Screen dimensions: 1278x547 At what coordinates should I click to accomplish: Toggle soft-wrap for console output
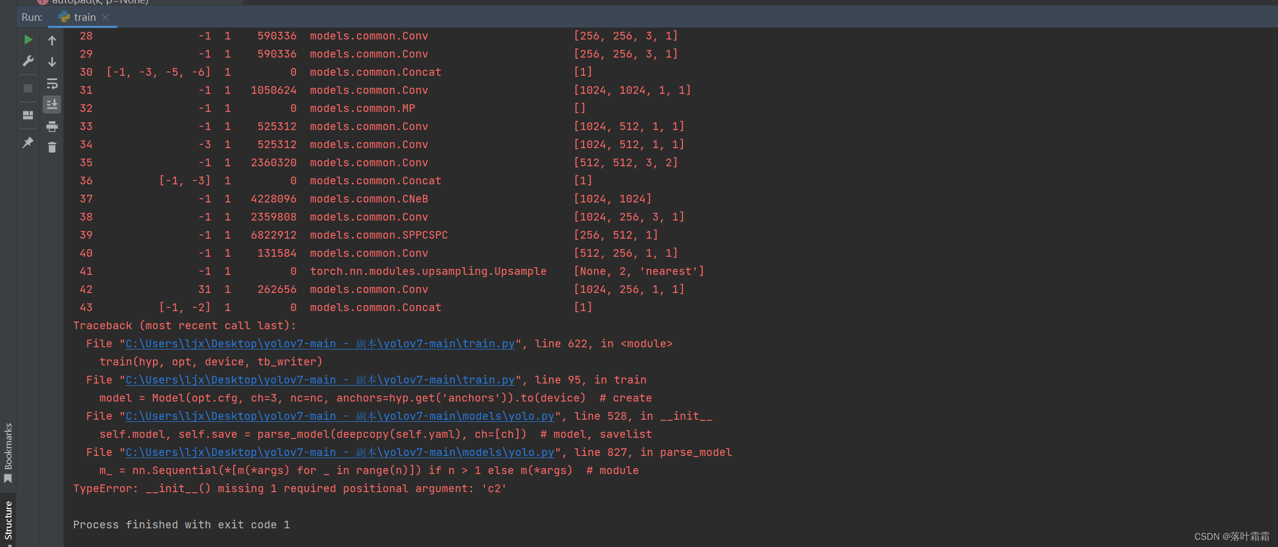[52, 83]
